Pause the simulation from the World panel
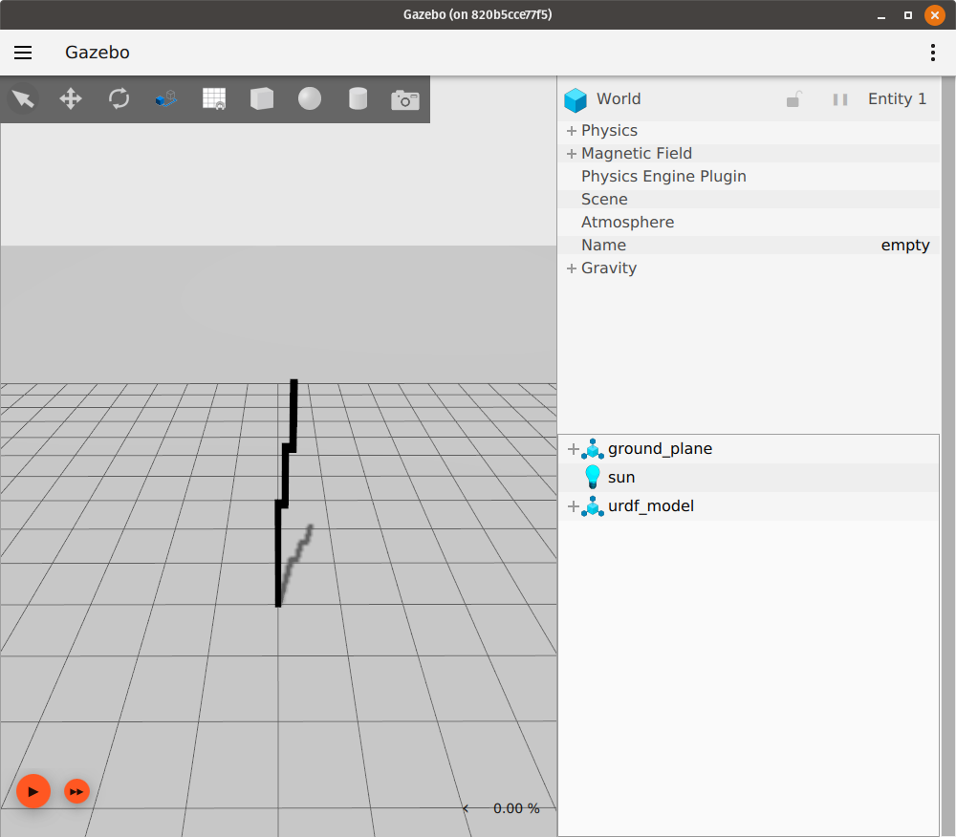 pos(839,99)
